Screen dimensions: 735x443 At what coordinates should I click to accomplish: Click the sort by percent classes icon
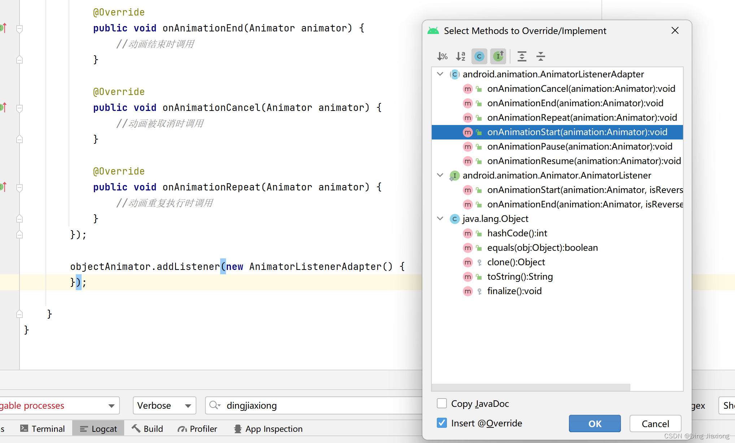[x=442, y=56]
